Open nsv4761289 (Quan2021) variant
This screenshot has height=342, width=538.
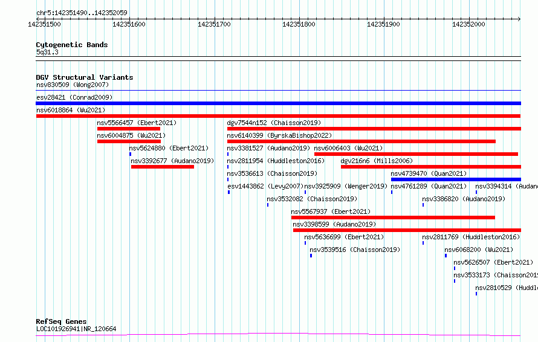coord(429,186)
